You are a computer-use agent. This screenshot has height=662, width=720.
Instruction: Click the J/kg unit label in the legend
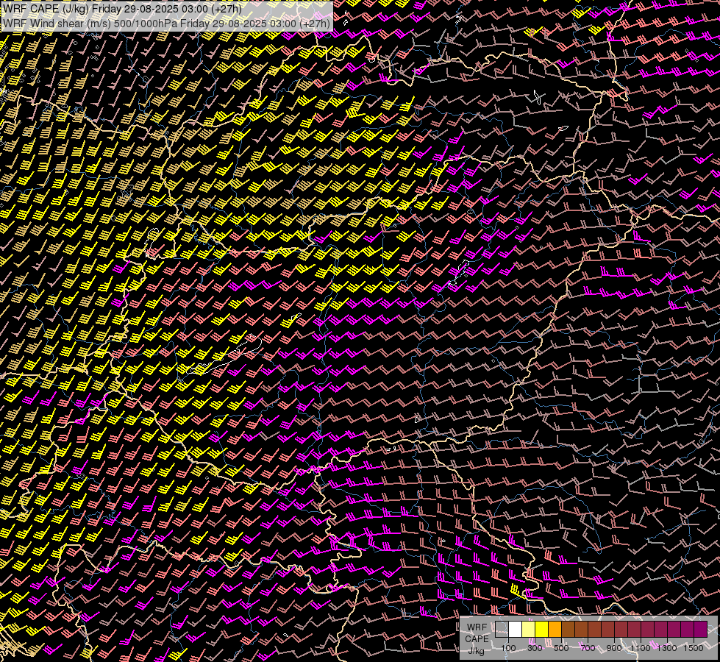476,650
